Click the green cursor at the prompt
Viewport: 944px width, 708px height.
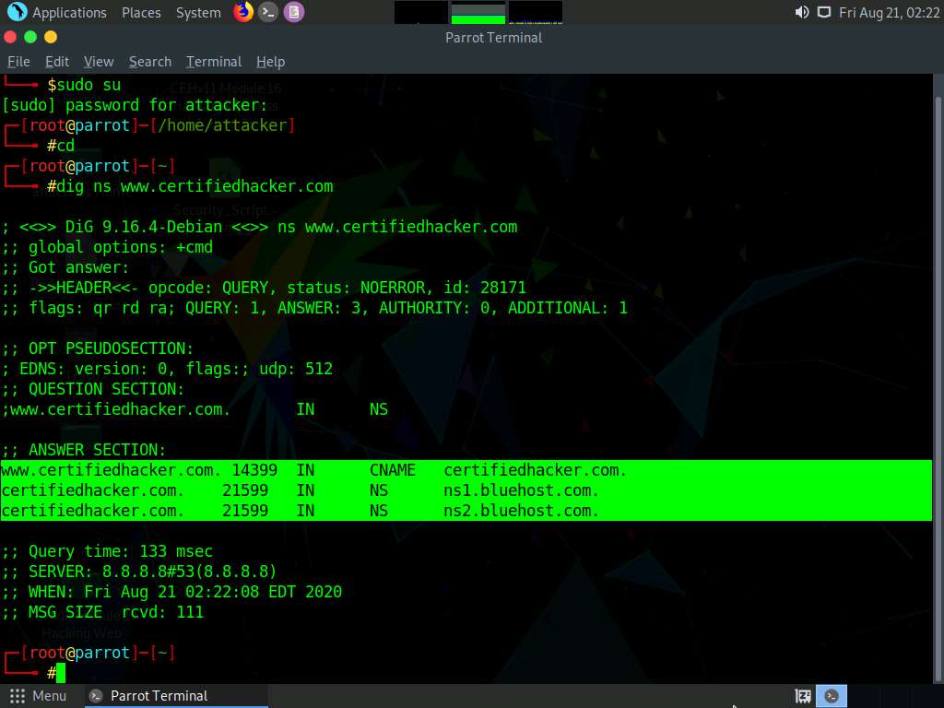61,672
